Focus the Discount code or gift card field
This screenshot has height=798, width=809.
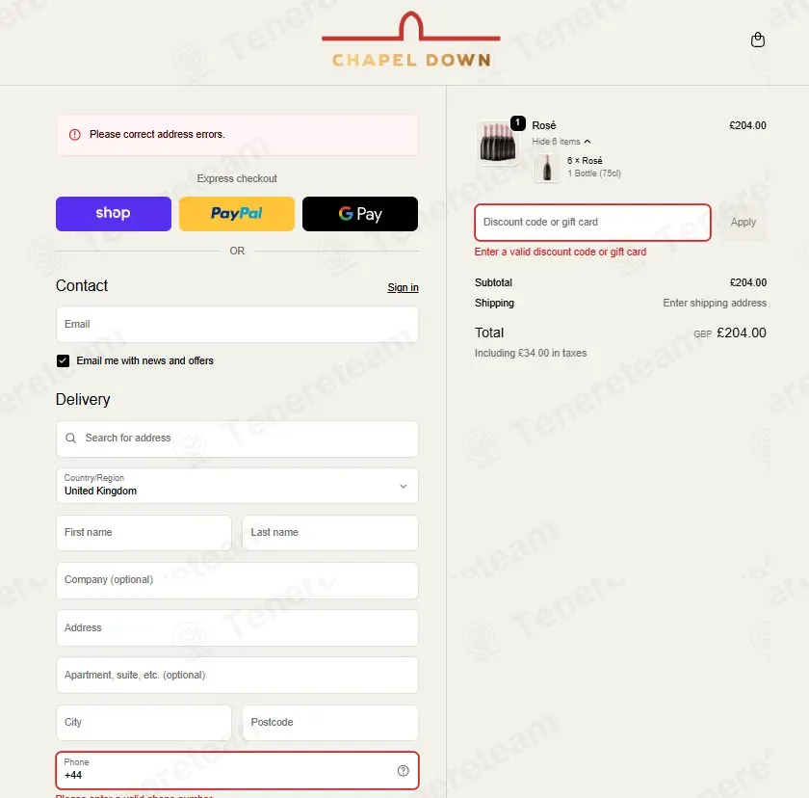(593, 223)
